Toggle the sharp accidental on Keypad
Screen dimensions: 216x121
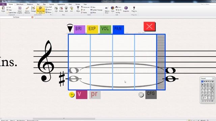pyautogui.click(x=206, y=88)
